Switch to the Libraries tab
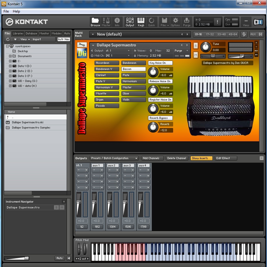Image resolution: width=267 pixels, height=267 pixels. (18, 33)
